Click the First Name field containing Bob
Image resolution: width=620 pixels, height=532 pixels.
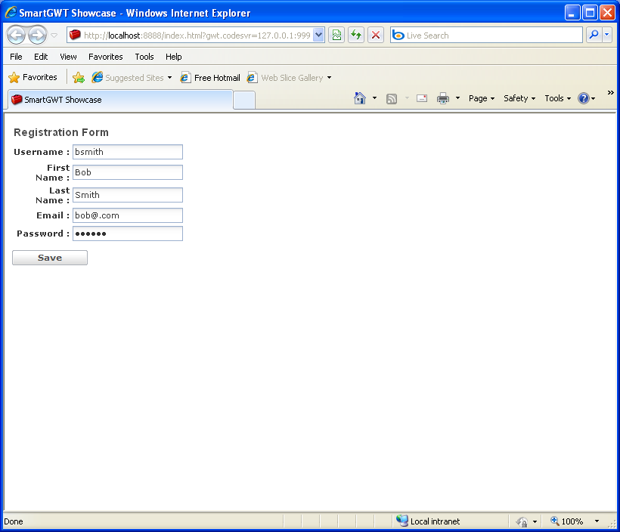128,172
